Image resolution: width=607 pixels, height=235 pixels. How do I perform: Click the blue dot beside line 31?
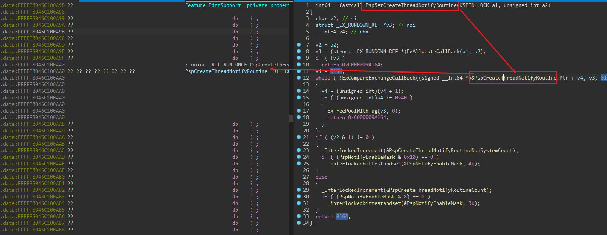coord(299,203)
